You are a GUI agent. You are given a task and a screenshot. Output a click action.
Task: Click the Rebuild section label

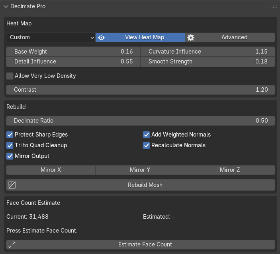tap(16, 107)
